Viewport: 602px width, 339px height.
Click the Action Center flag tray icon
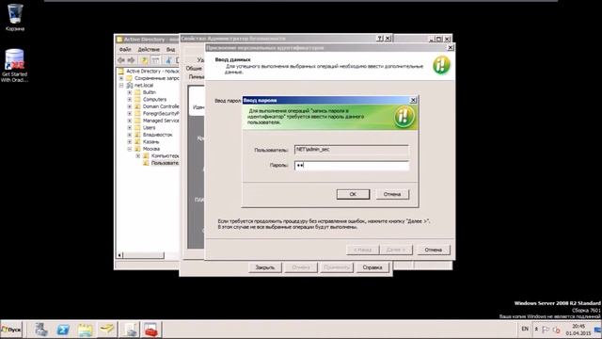point(546,330)
